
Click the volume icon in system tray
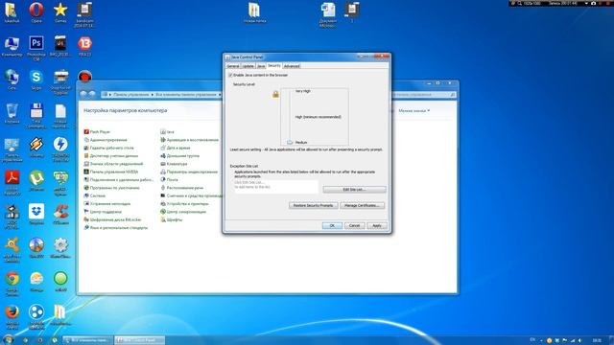(x=579, y=340)
